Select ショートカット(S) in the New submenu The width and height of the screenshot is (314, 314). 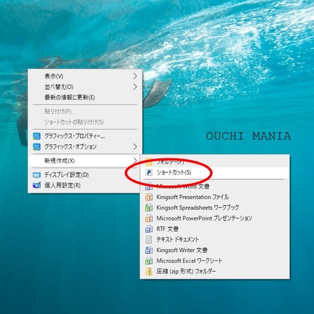coord(215,173)
